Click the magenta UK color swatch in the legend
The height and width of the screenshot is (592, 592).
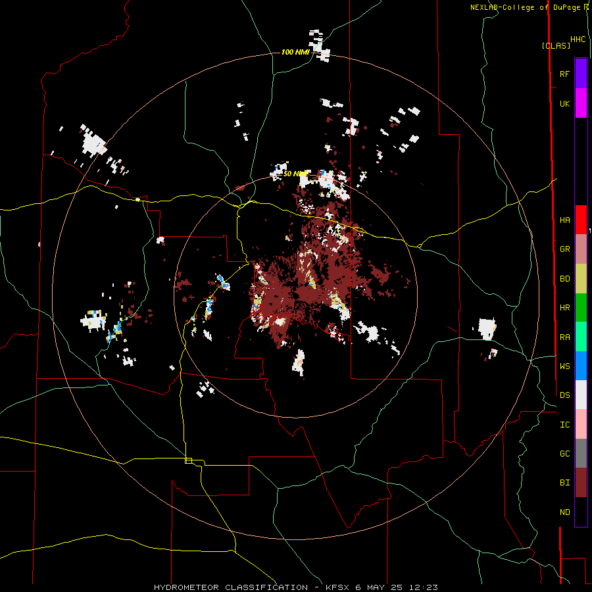tap(581, 103)
